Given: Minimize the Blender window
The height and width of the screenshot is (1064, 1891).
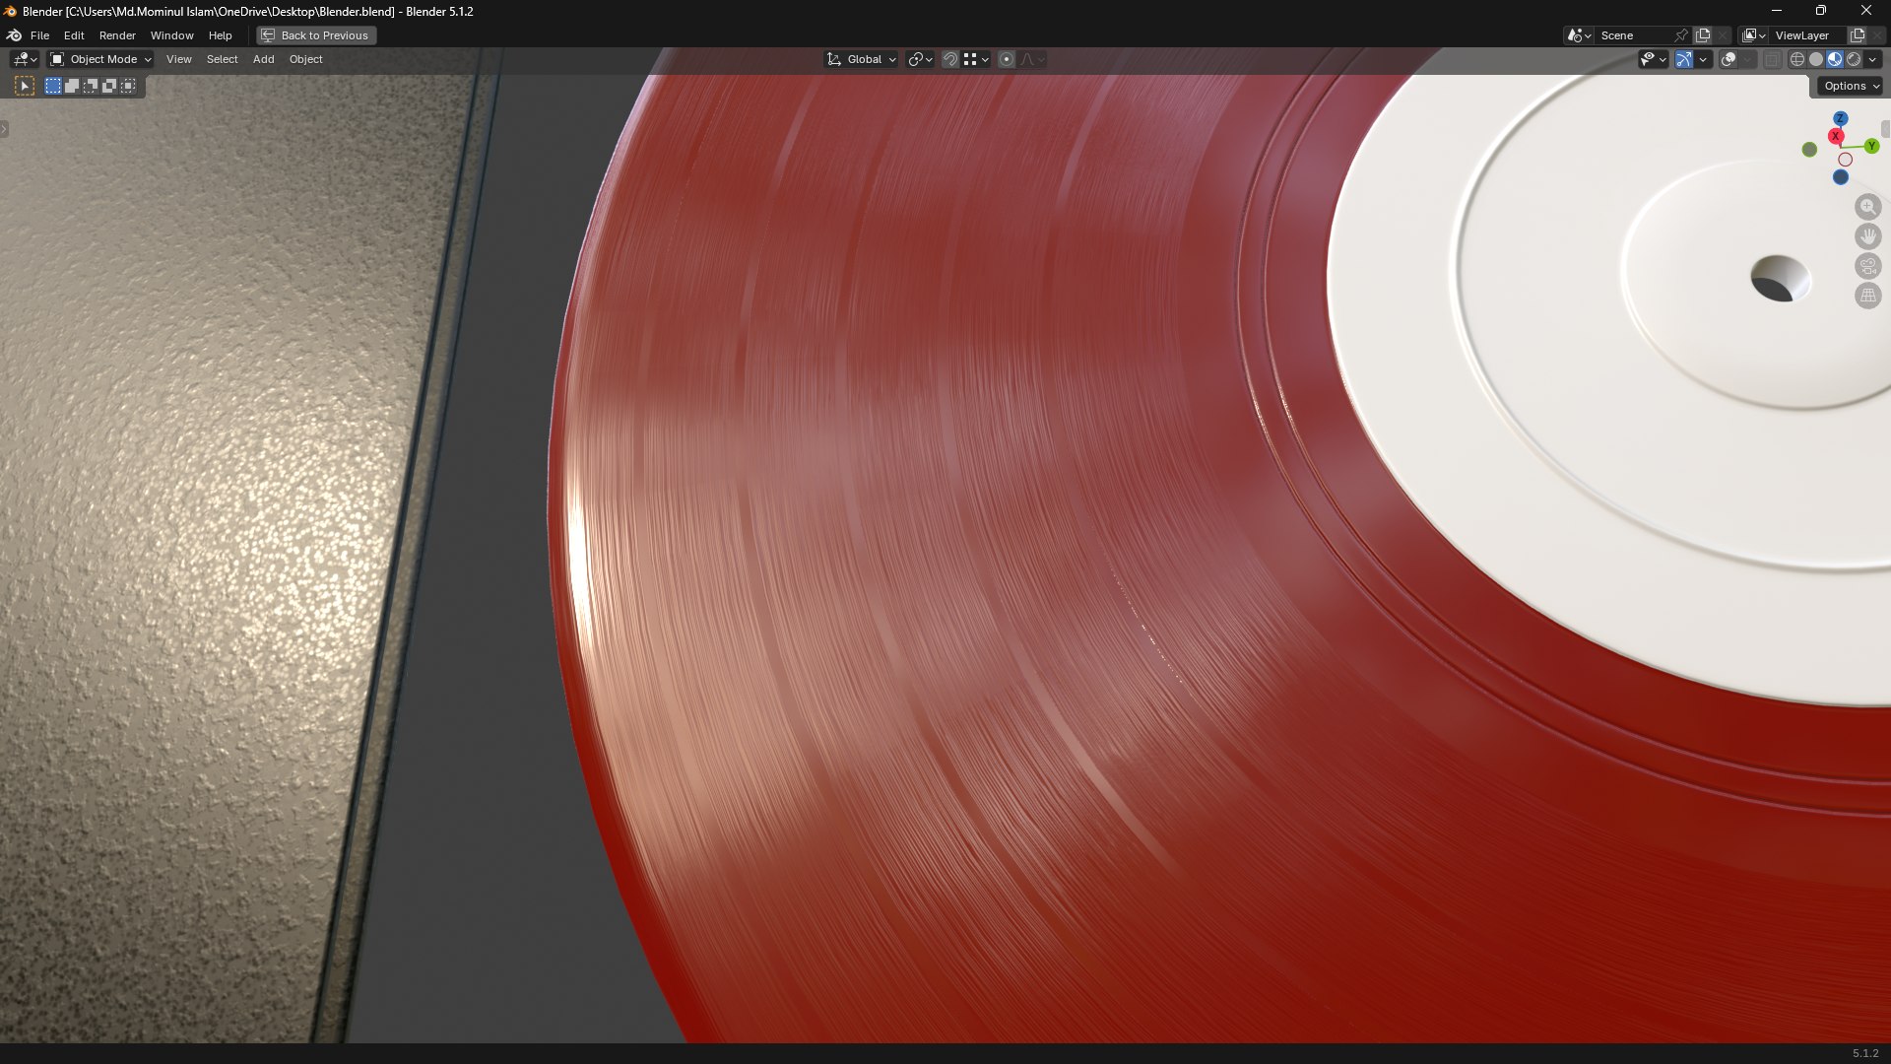Looking at the screenshot, I should [1777, 11].
